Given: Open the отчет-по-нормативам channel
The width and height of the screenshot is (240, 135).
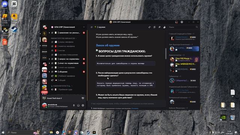Looking at the screenshot, I should click(68, 63).
